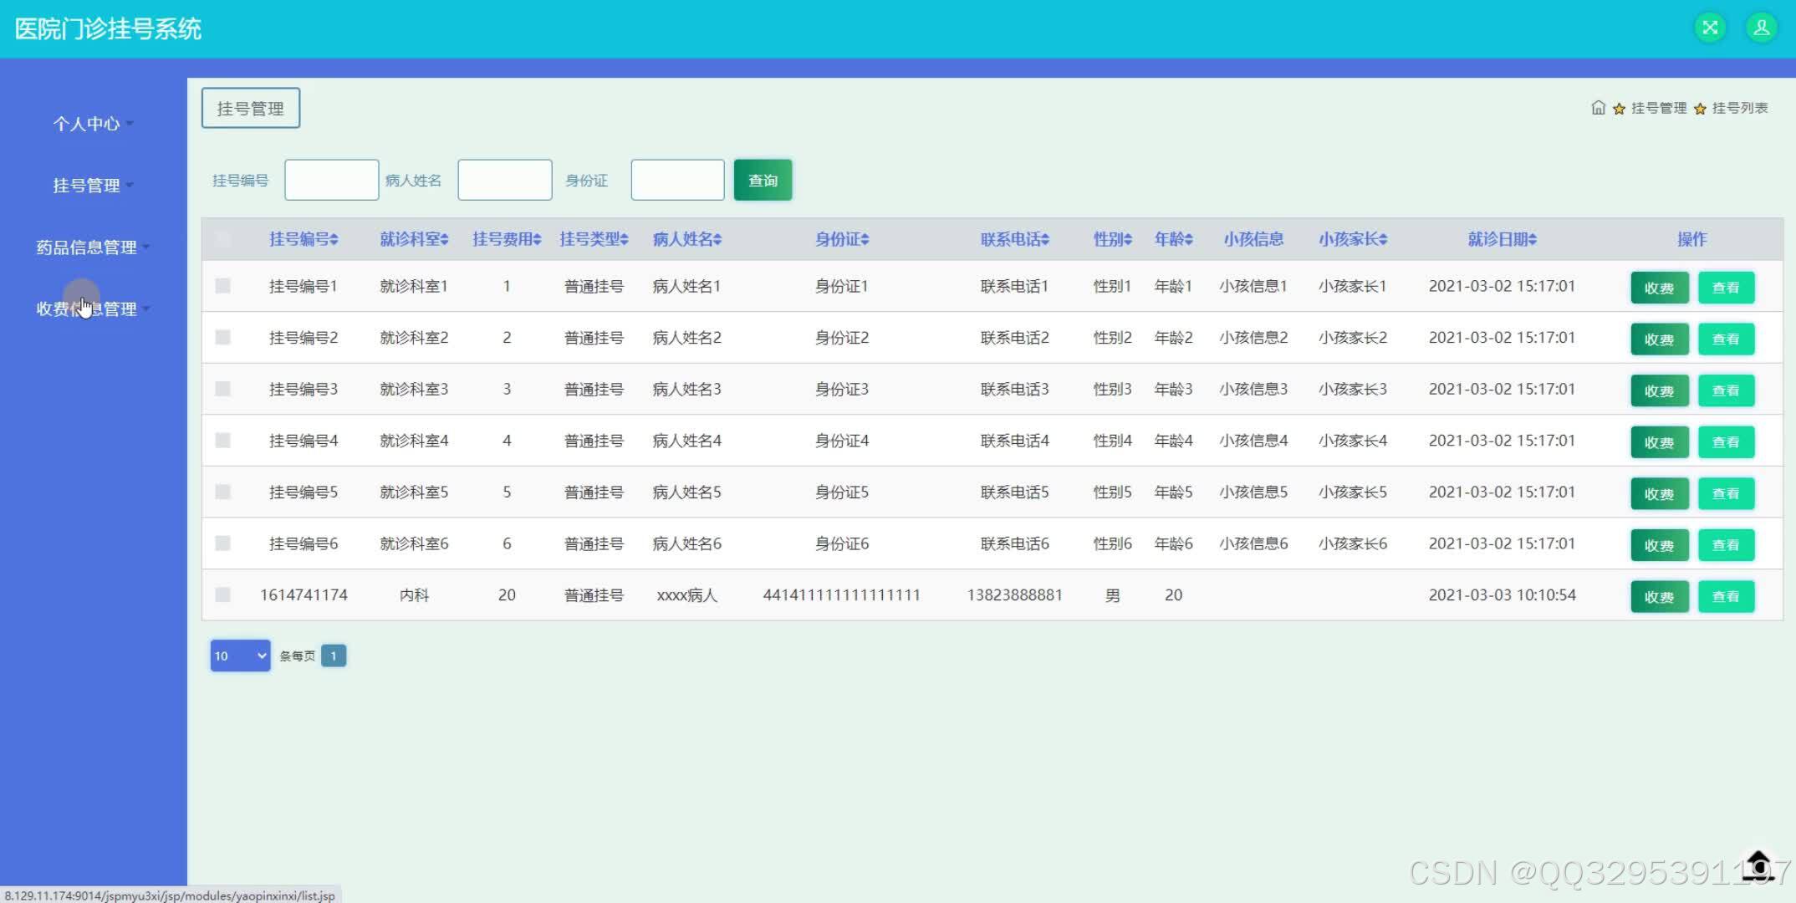Expand 挂号管理 sidebar menu
1796x903 pixels.
pyautogui.click(x=92, y=186)
